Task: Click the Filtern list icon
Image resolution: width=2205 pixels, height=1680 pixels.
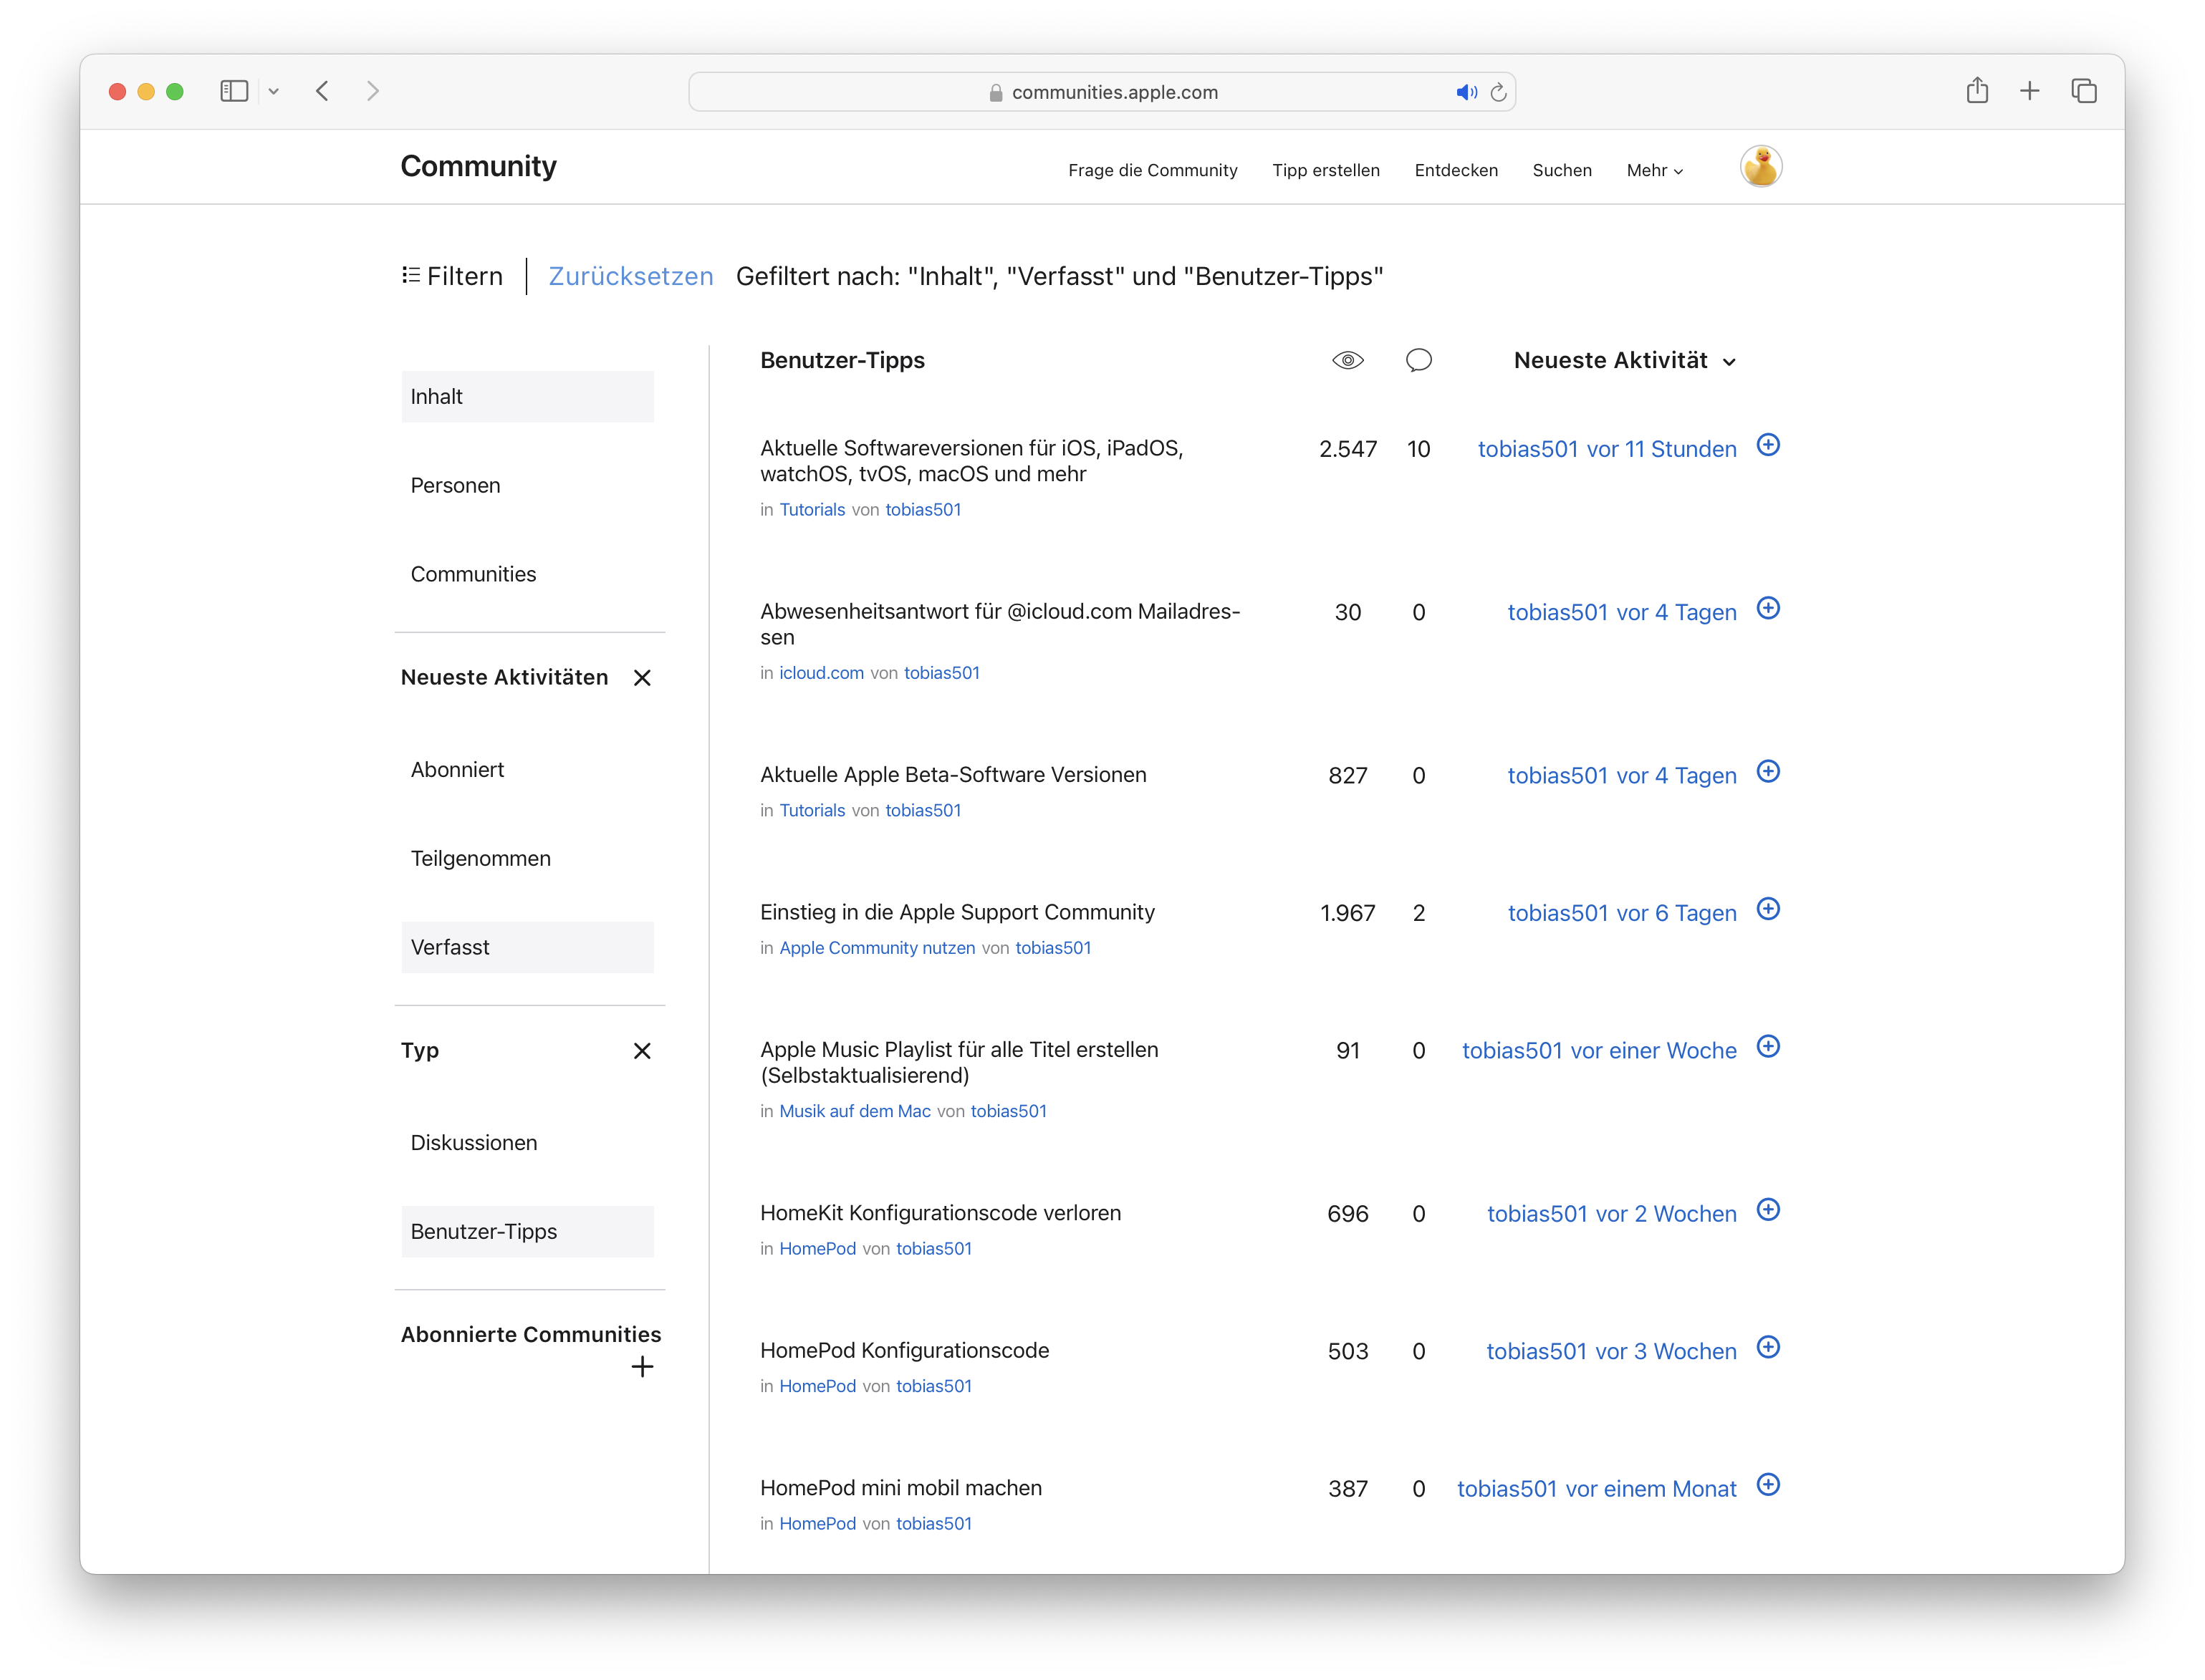Action: pyautogui.click(x=411, y=275)
